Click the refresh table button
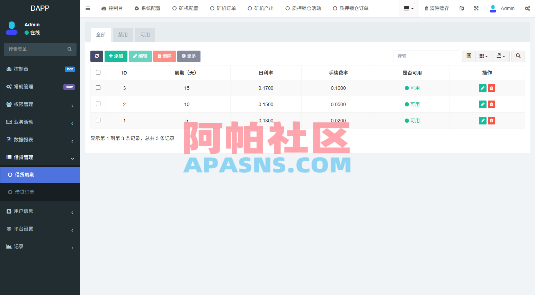 (x=97, y=56)
